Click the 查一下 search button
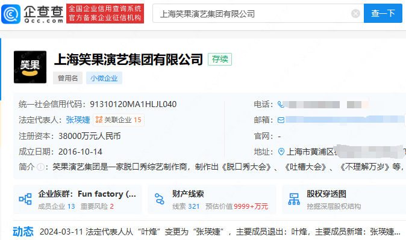 point(383,13)
